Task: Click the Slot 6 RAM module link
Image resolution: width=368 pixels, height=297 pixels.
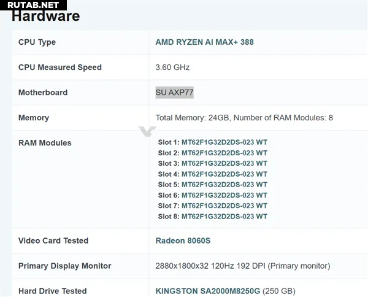Action: tap(224, 195)
